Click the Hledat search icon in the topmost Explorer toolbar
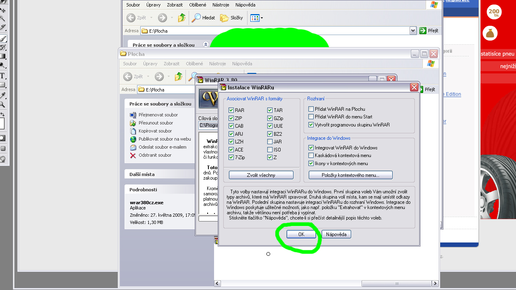 pos(196,18)
